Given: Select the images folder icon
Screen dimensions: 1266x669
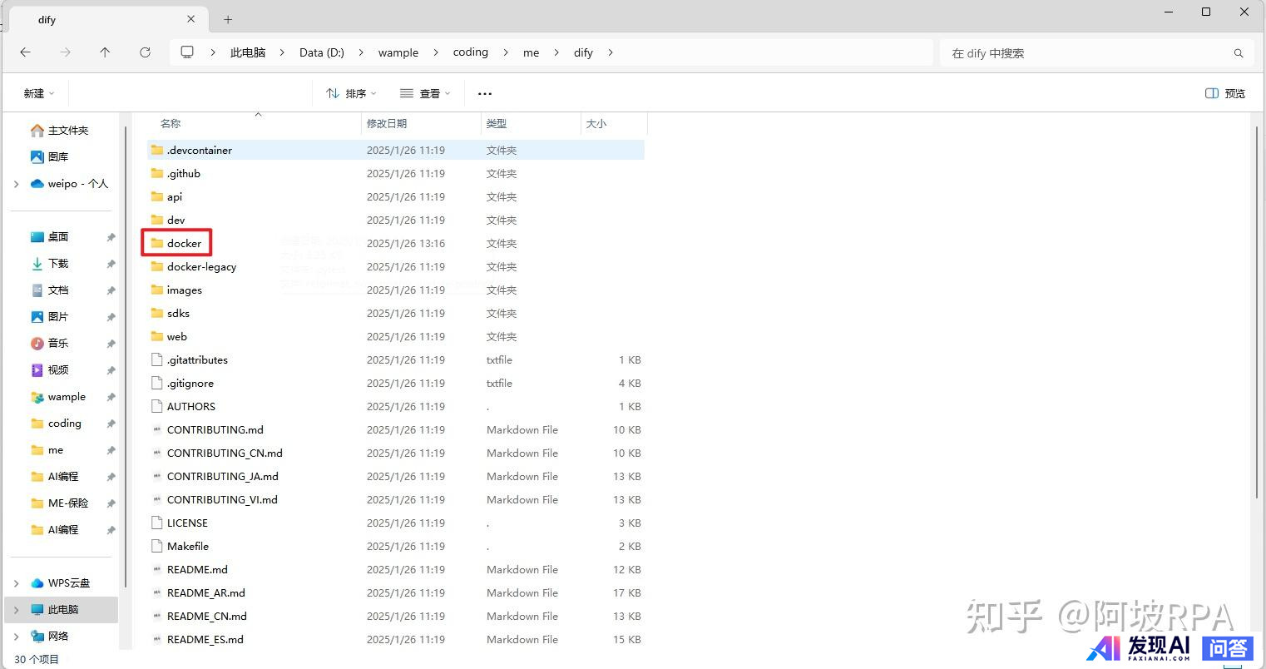Looking at the screenshot, I should pos(157,290).
